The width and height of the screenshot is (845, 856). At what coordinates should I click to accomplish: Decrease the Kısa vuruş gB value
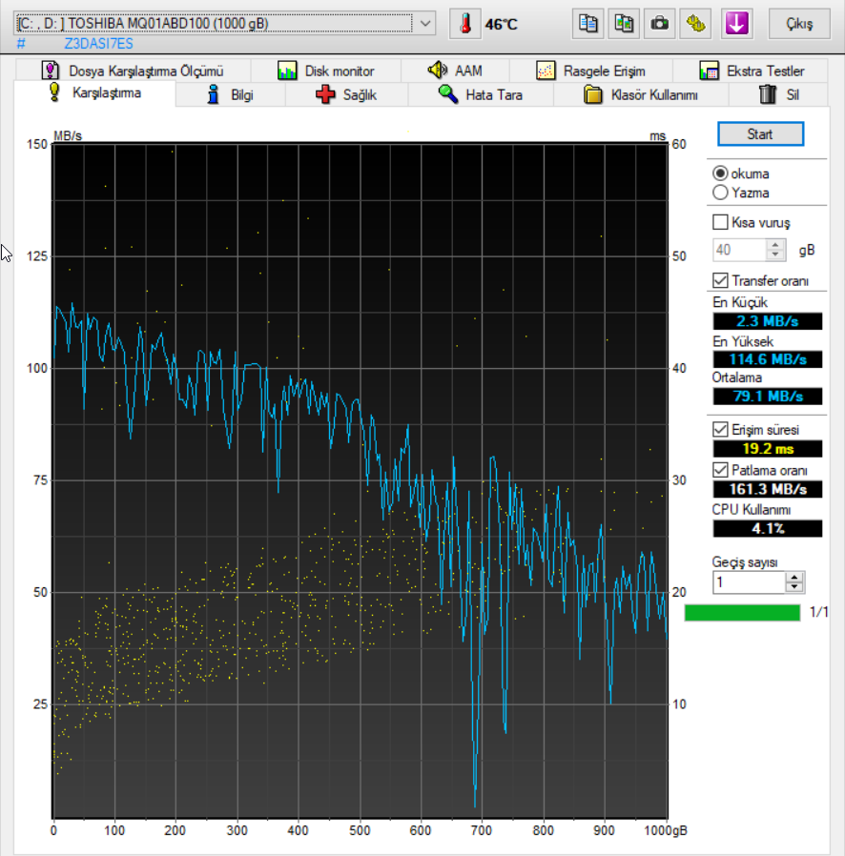(775, 255)
